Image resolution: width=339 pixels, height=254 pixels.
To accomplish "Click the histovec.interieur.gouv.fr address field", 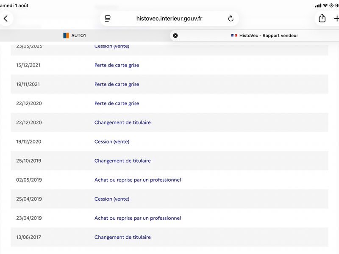I will pos(169,19).
